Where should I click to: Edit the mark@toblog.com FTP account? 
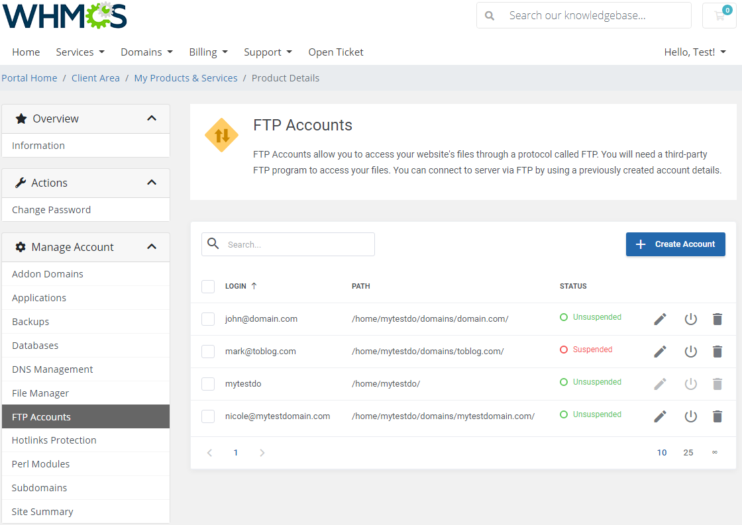660,352
